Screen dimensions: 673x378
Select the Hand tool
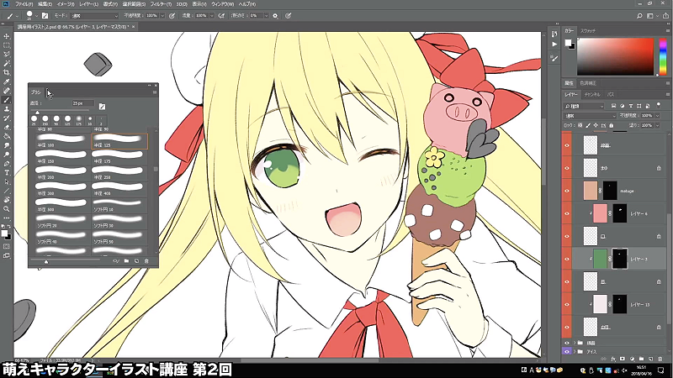click(7, 200)
